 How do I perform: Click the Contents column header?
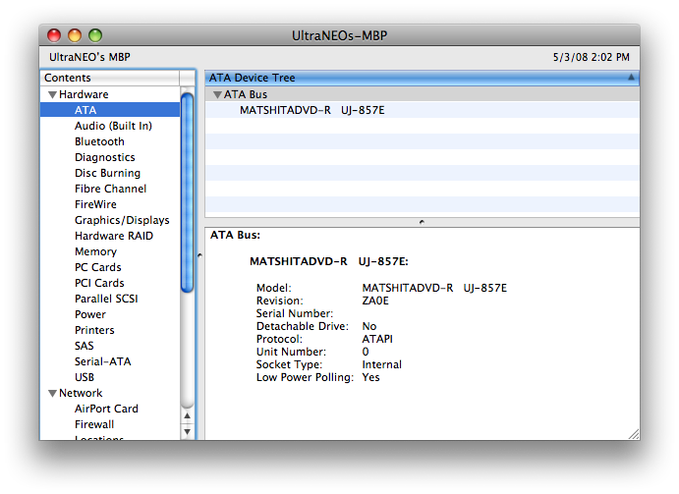pos(109,78)
